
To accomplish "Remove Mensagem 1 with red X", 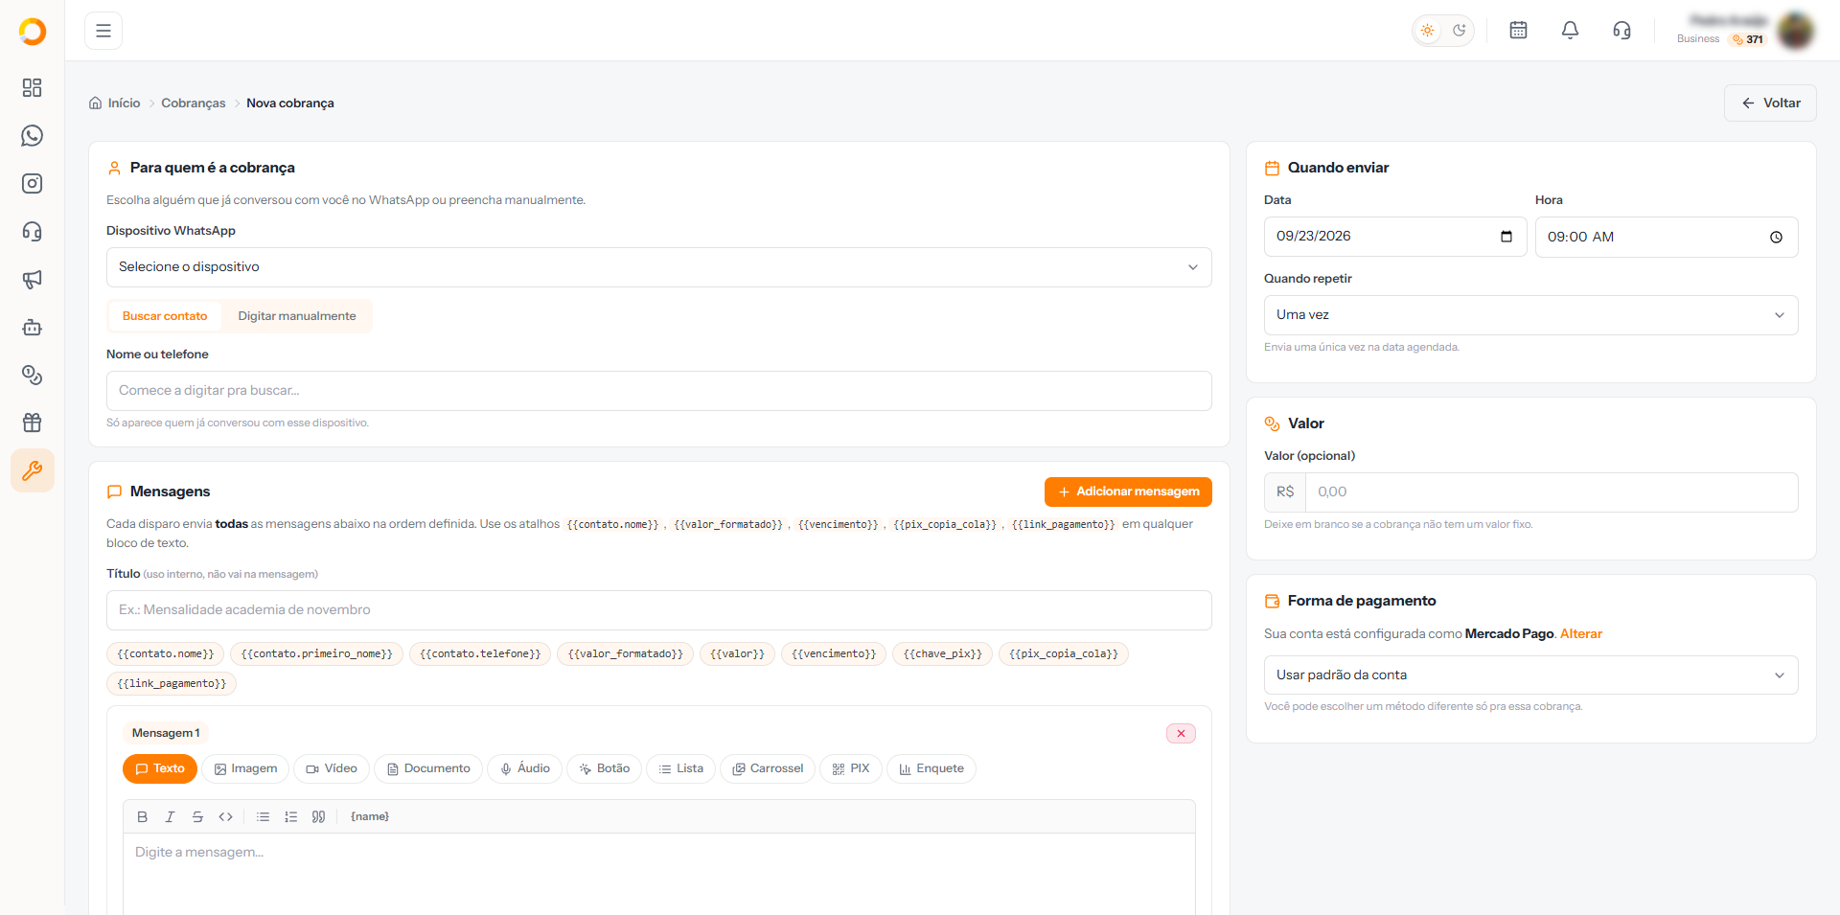I will click(1181, 734).
